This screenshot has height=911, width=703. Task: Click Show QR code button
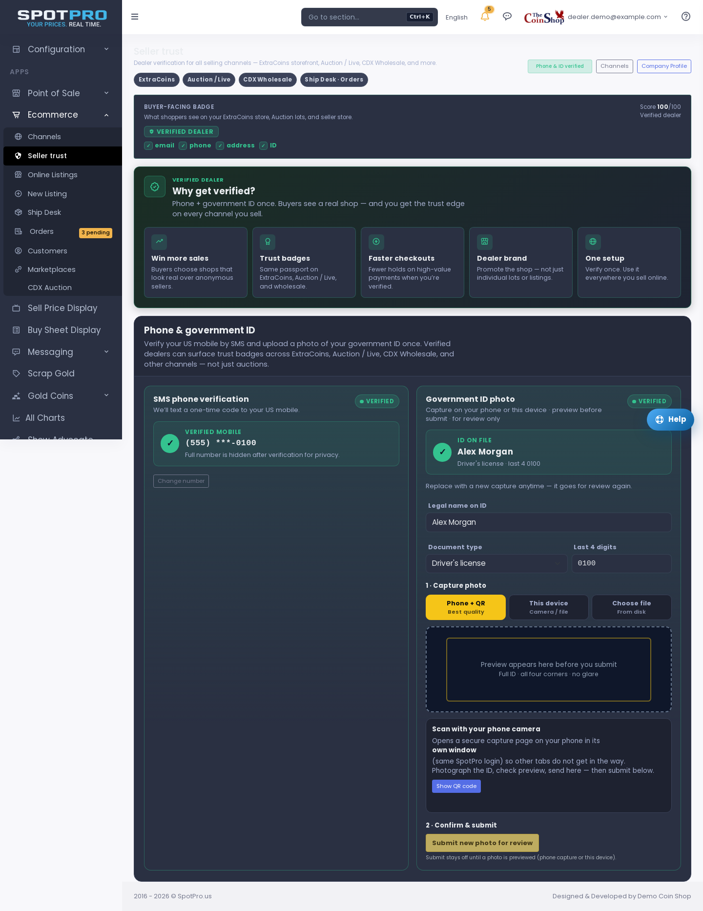tap(456, 786)
